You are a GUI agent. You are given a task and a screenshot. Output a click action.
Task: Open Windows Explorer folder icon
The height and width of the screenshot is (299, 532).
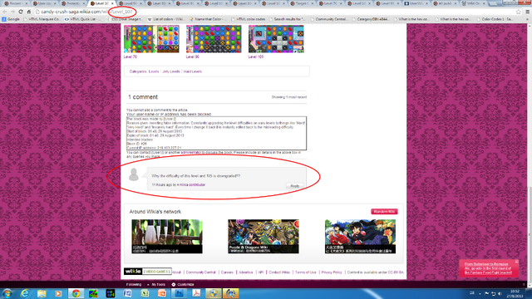(42, 293)
